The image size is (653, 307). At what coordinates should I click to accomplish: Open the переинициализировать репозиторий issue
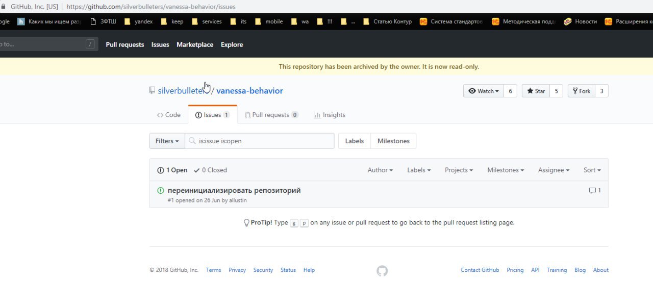pyautogui.click(x=234, y=190)
